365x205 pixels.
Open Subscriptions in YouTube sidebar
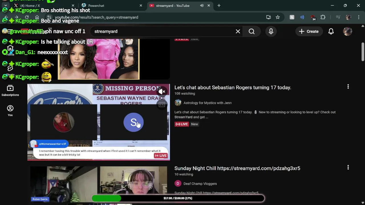coord(10,91)
